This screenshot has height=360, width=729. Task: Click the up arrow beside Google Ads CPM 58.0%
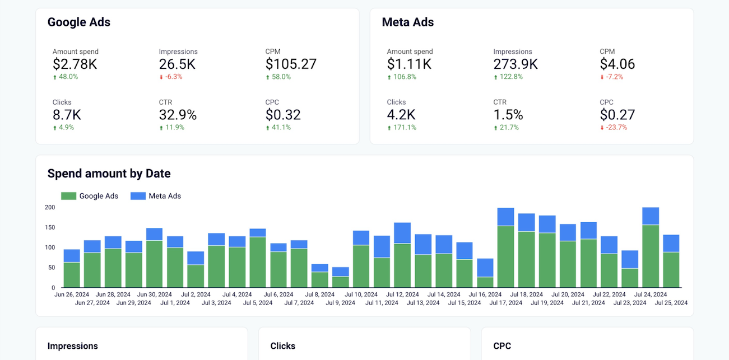268,77
